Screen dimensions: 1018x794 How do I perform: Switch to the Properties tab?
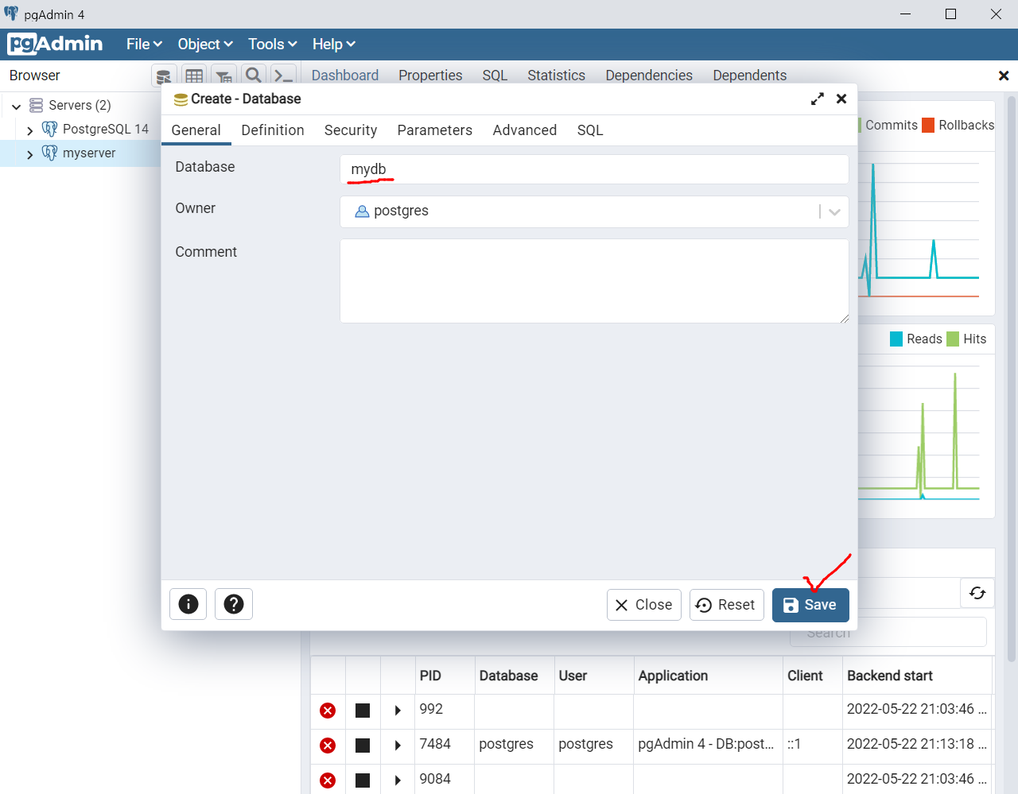pos(430,76)
